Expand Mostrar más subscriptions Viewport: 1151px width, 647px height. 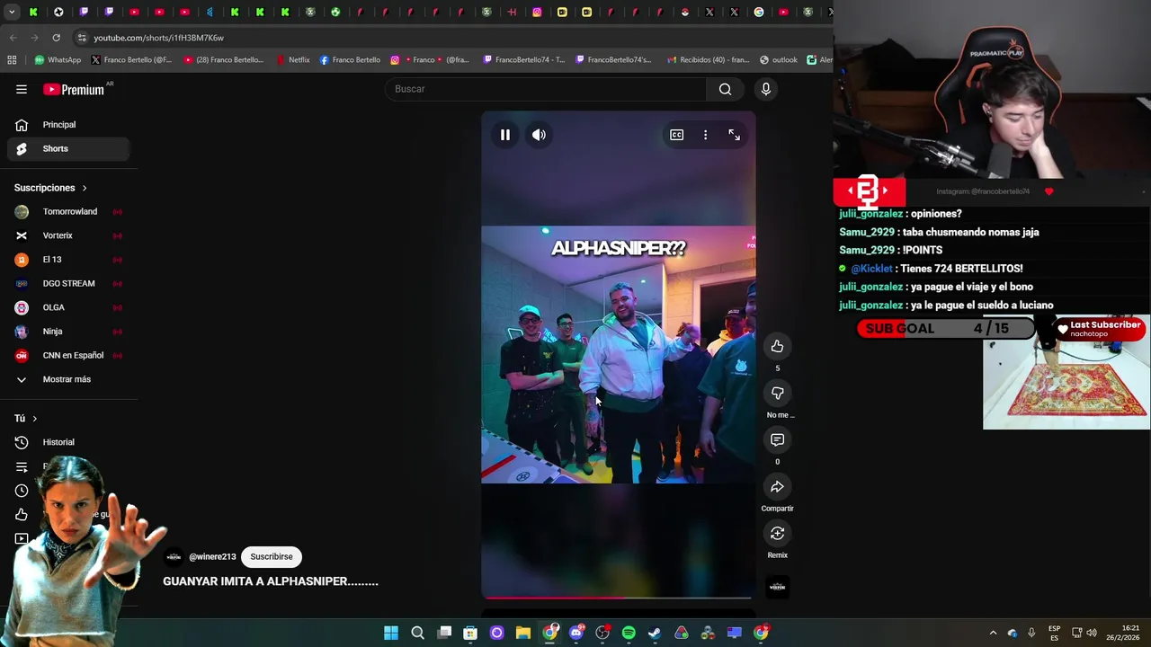(x=68, y=379)
